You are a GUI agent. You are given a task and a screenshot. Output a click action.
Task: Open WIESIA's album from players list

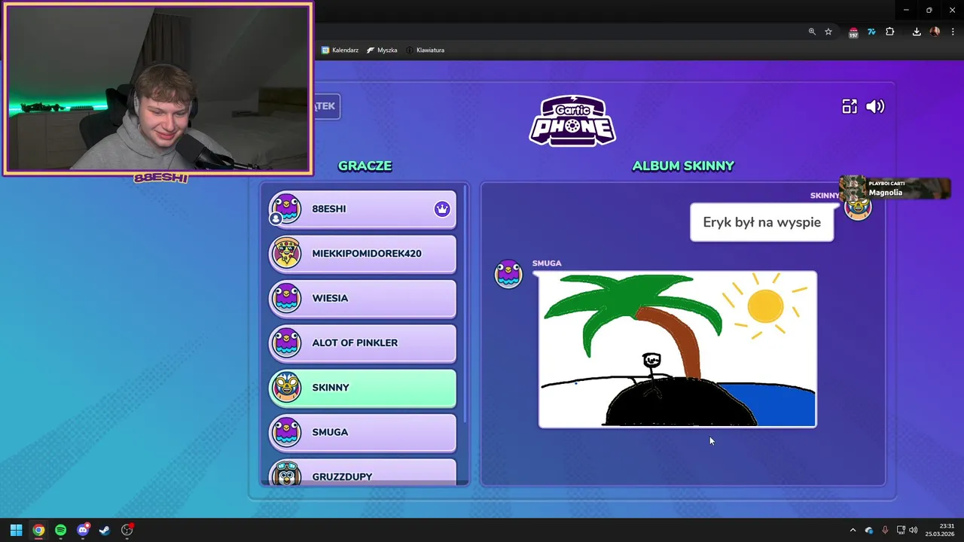[363, 298]
